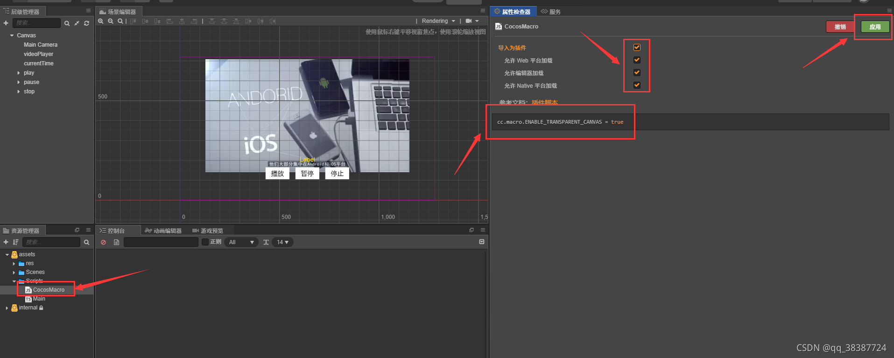Click the scene camera icon
Viewport: 894px width, 358px height.
click(469, 21)
